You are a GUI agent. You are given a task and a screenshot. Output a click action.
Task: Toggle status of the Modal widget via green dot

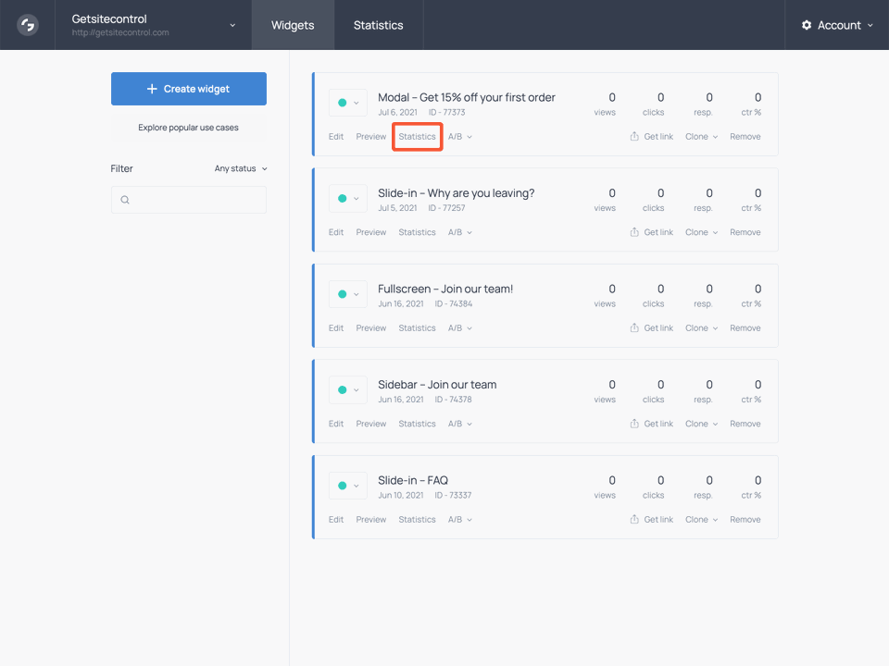tap(344, 102)
